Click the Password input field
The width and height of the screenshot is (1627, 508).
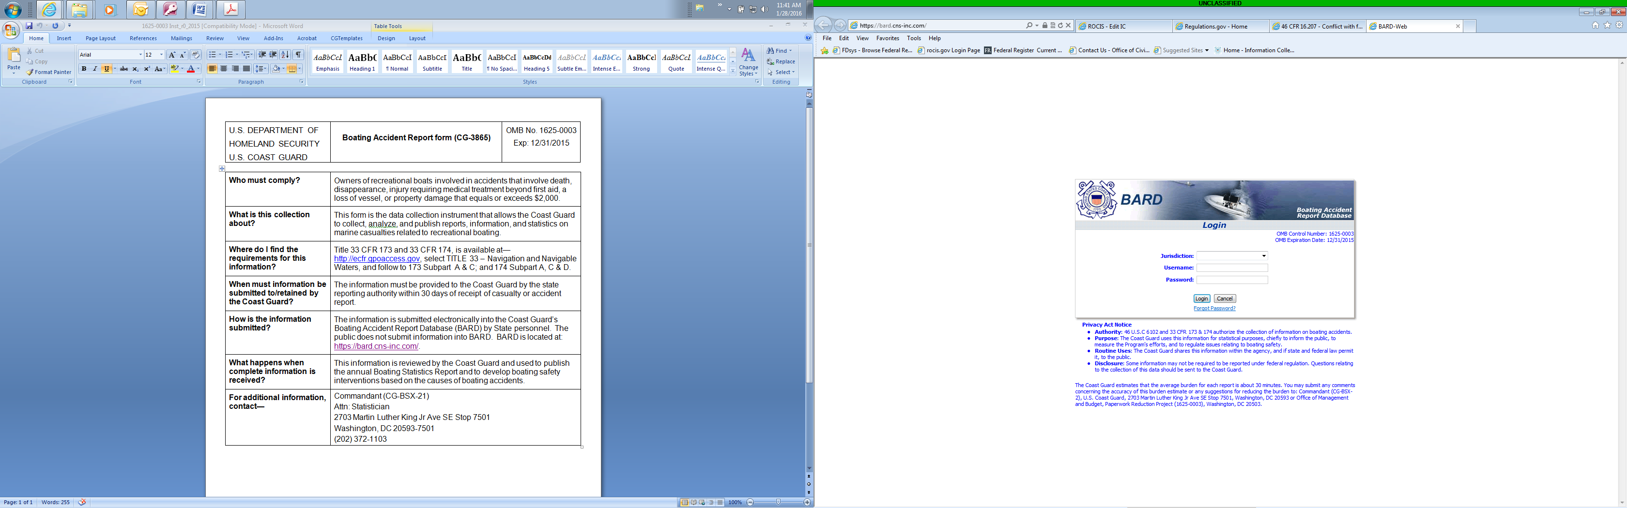point(1231,280)
